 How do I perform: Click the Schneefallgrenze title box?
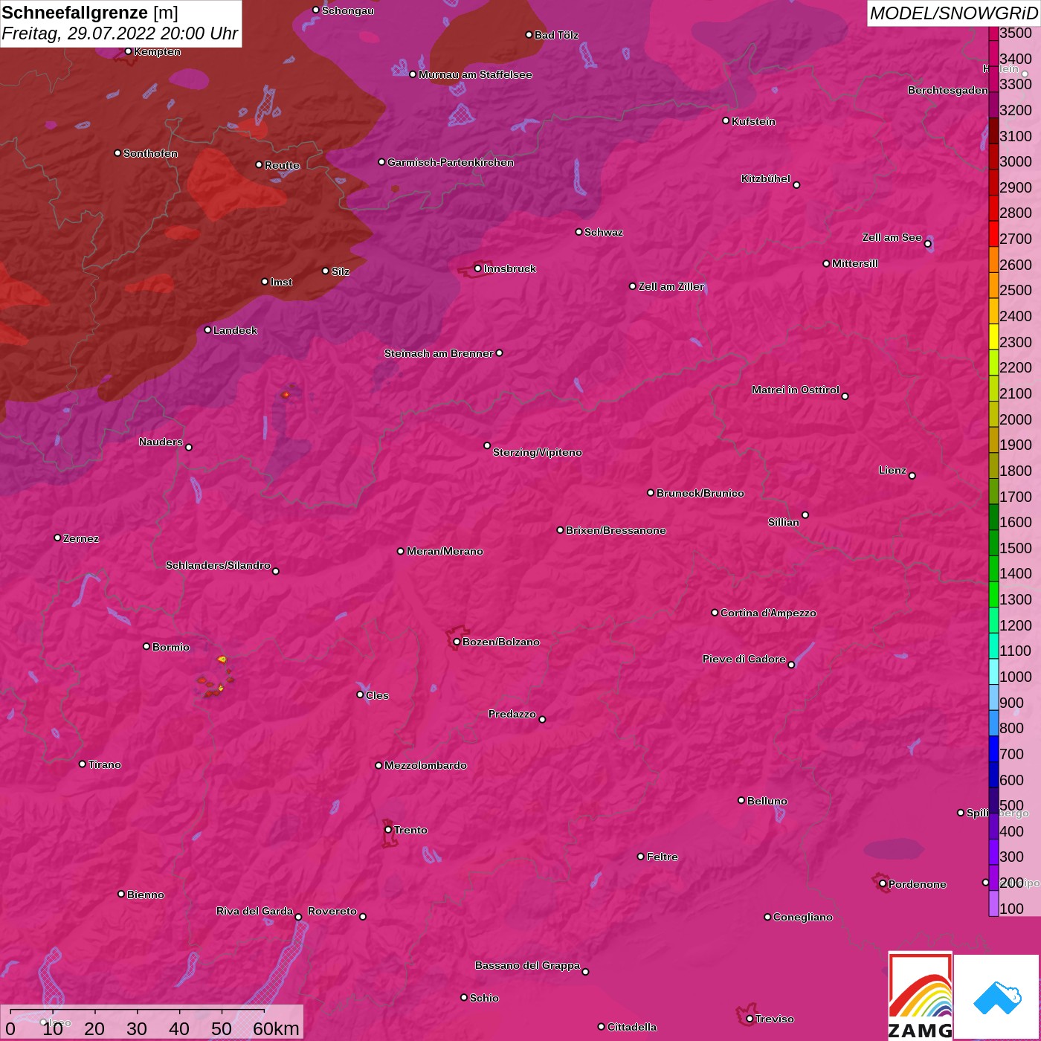click(120, 23)
